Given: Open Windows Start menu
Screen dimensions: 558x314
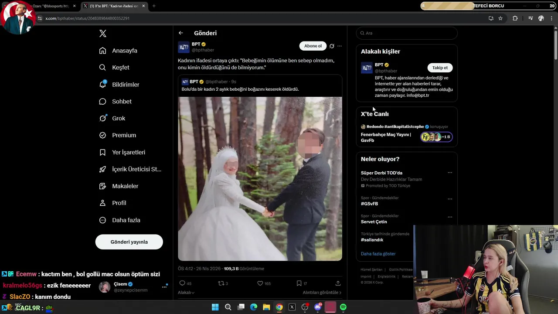Looking at the screenshot, I should pos(215,307).
